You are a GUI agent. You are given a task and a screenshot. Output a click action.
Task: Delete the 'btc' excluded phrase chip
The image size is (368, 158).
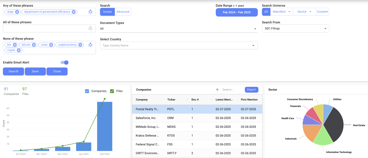point(15,45)
